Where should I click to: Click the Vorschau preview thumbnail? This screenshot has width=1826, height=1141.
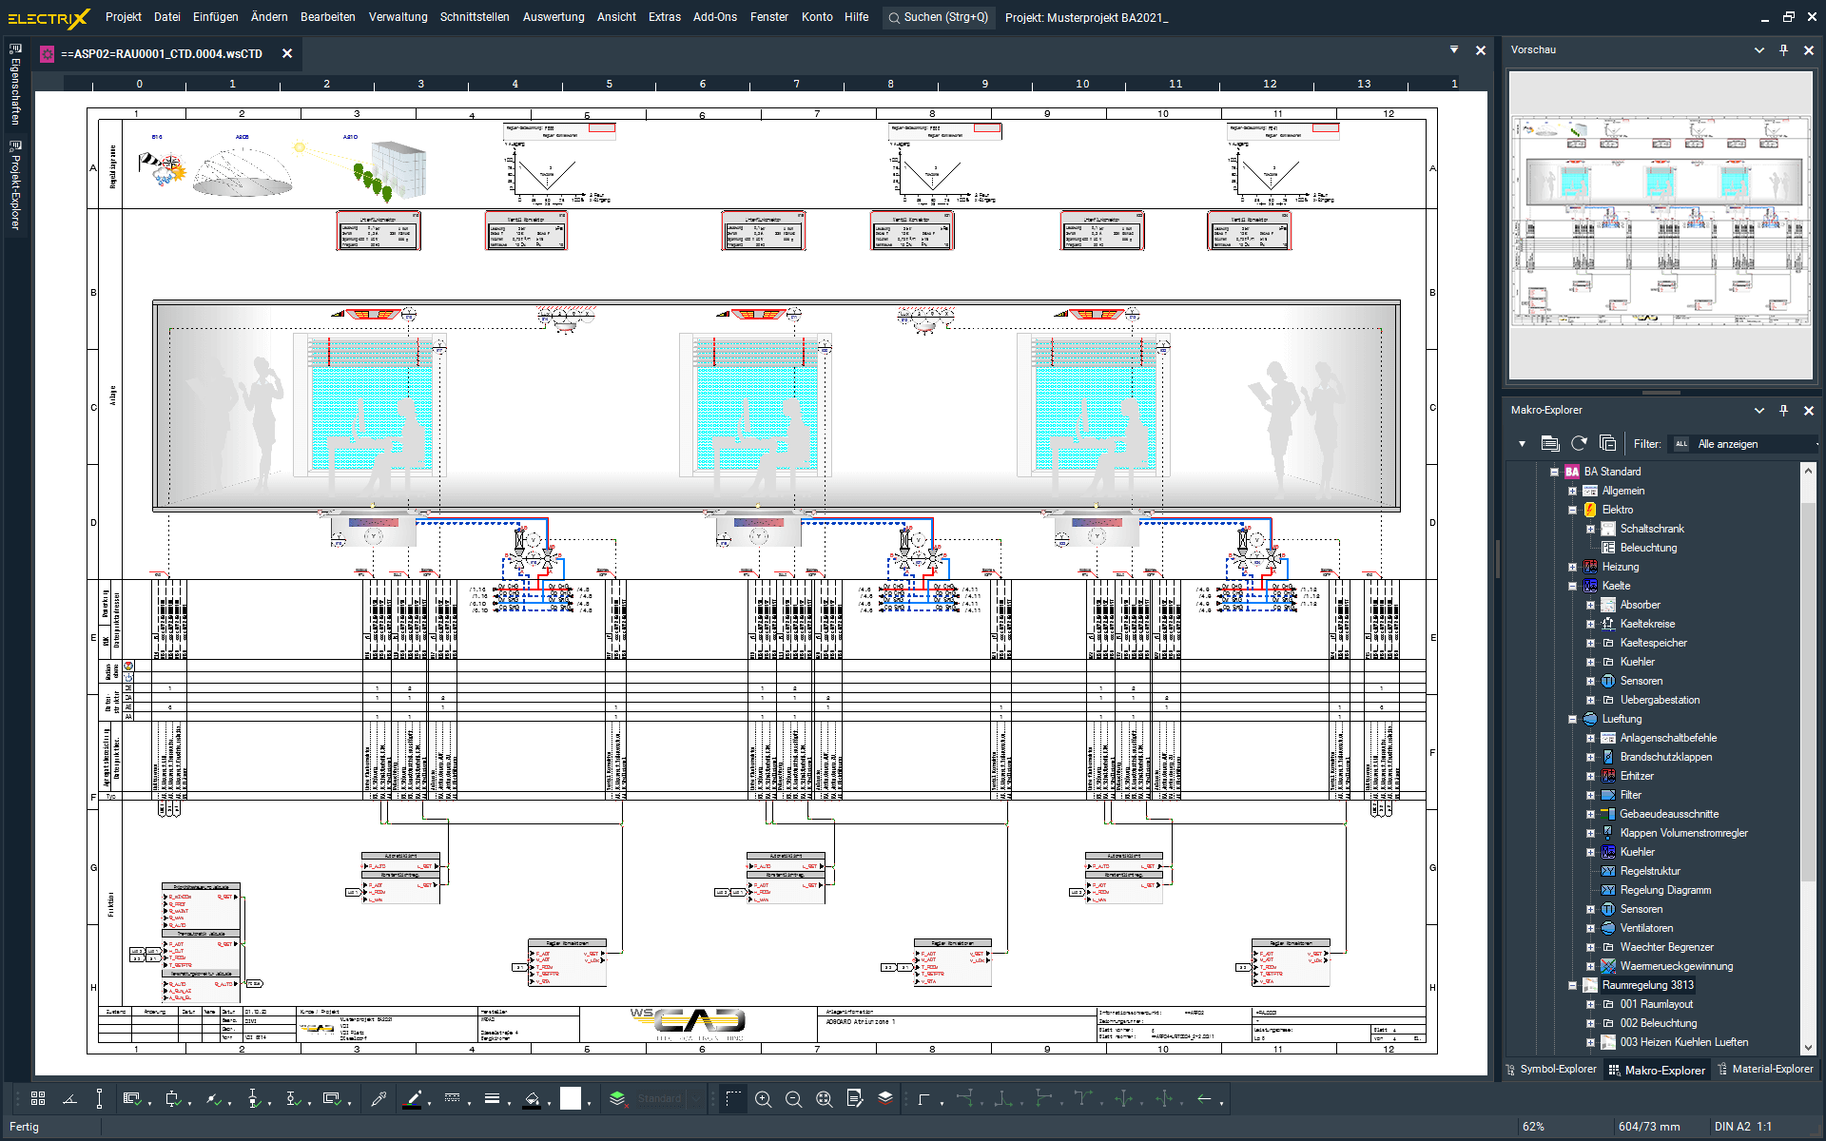click(x=1660, y=226)
